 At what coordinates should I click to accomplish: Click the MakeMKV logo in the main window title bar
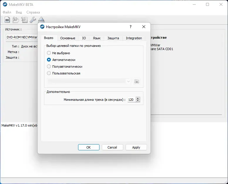click(x=5, y=4)
